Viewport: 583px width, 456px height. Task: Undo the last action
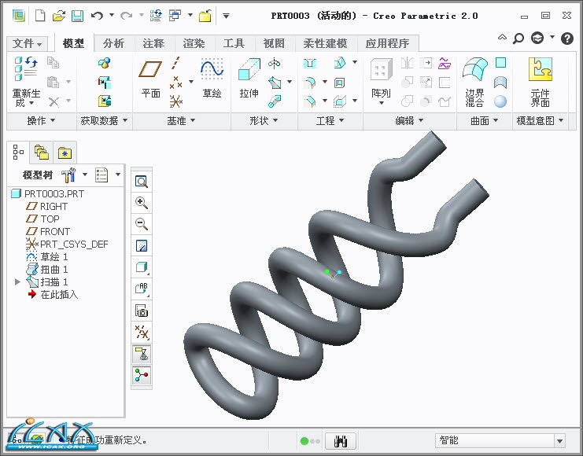tap(97, 16)
